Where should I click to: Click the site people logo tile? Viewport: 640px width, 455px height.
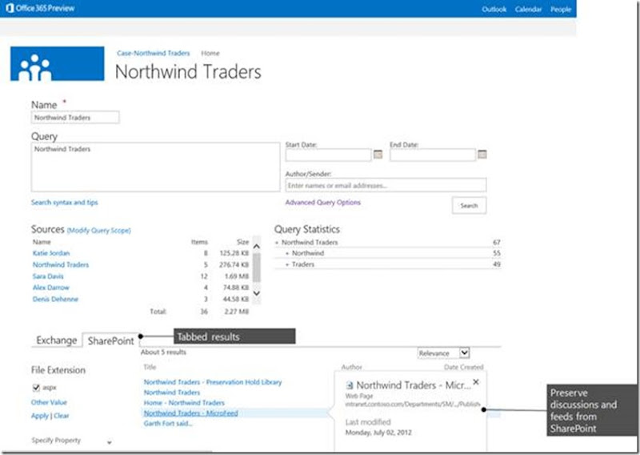pyautogui.click(x=57, y=64)
